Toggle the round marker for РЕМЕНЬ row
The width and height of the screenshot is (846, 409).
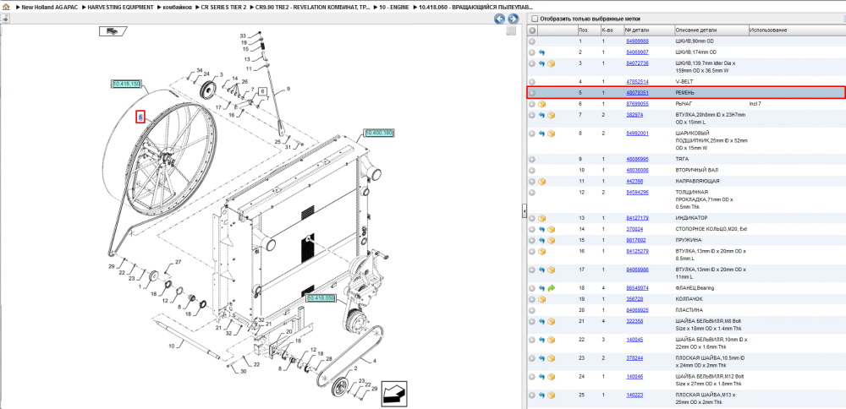click(x=532, y=93)
